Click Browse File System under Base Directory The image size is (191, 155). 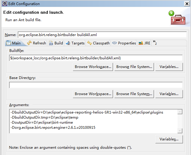coord(134,94)
